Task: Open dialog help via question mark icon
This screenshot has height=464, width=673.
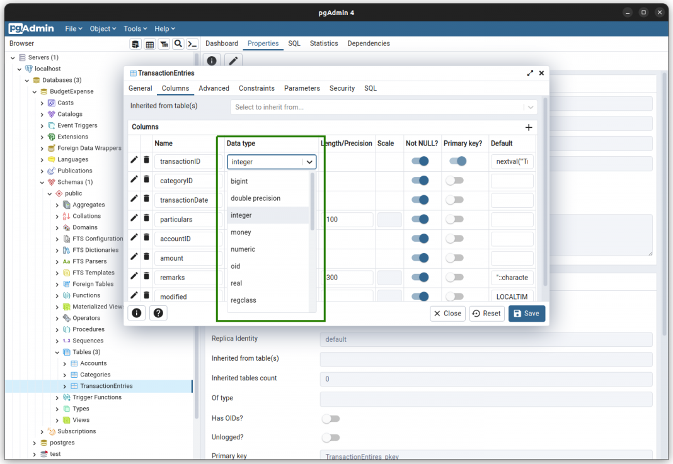Action: [158, 313]
